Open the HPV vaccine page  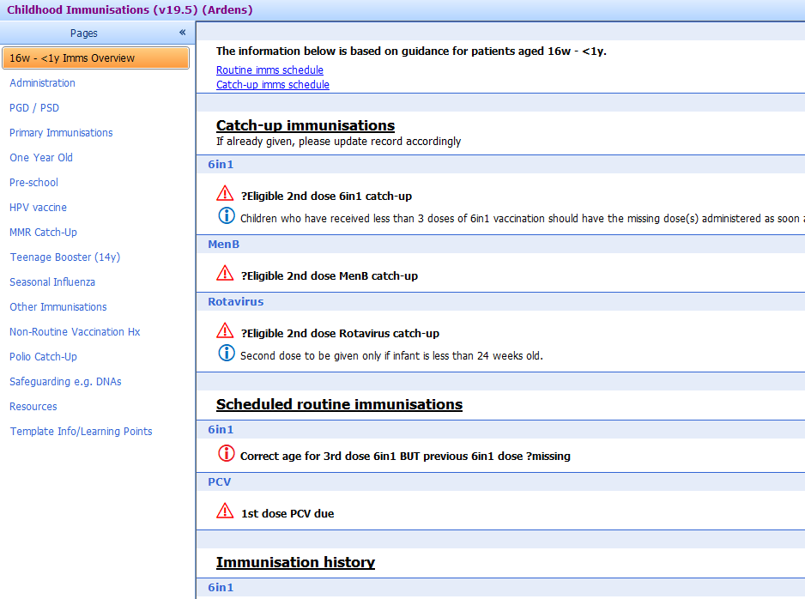point(38,208)
